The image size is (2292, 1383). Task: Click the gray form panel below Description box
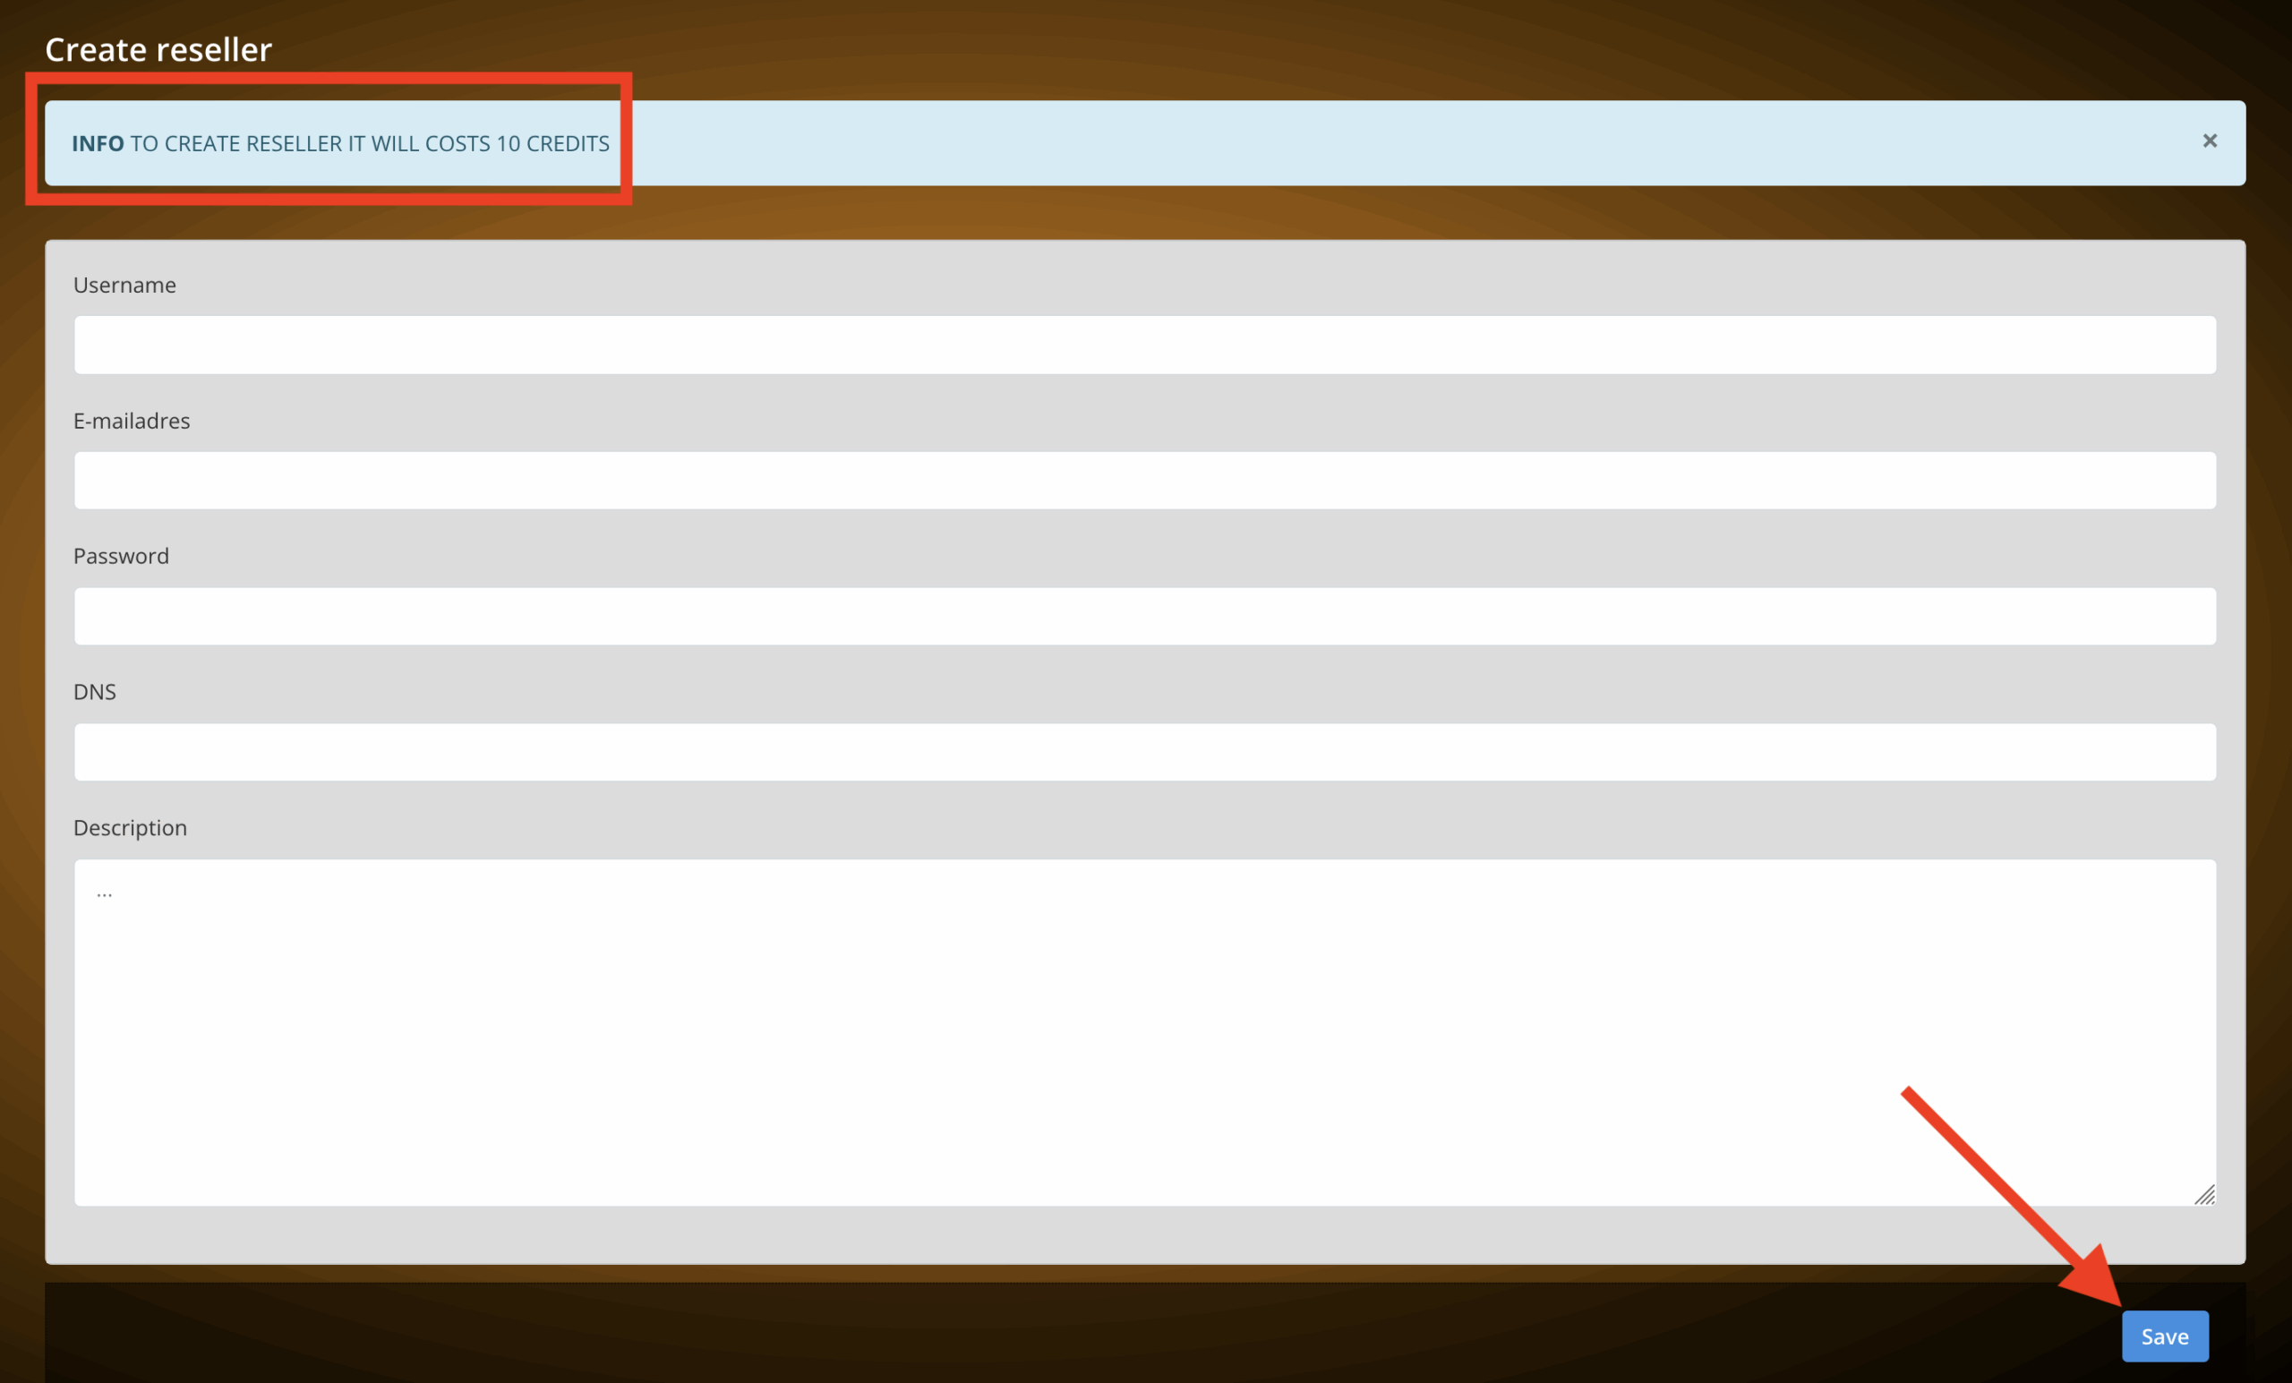[x=1145, y=1235]
